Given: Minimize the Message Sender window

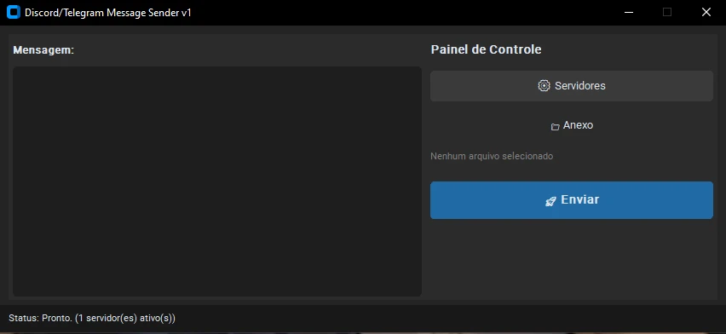Looking at the screenshot, I should coord(628,13).
